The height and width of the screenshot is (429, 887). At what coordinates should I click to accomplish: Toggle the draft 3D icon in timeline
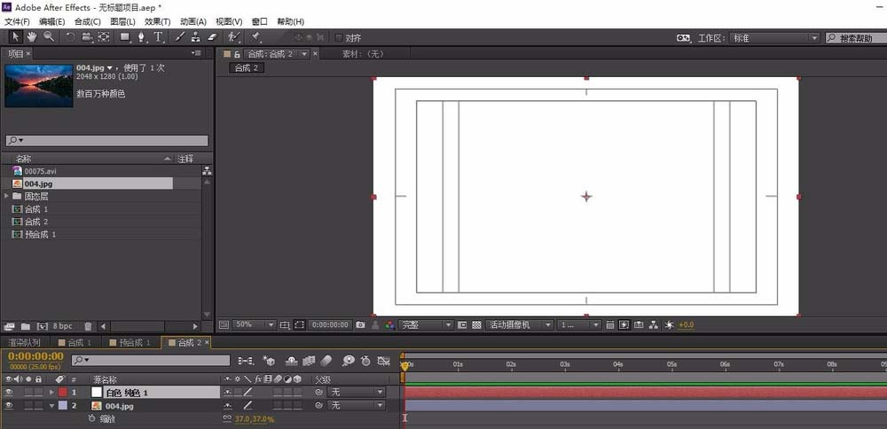(270, 360)
